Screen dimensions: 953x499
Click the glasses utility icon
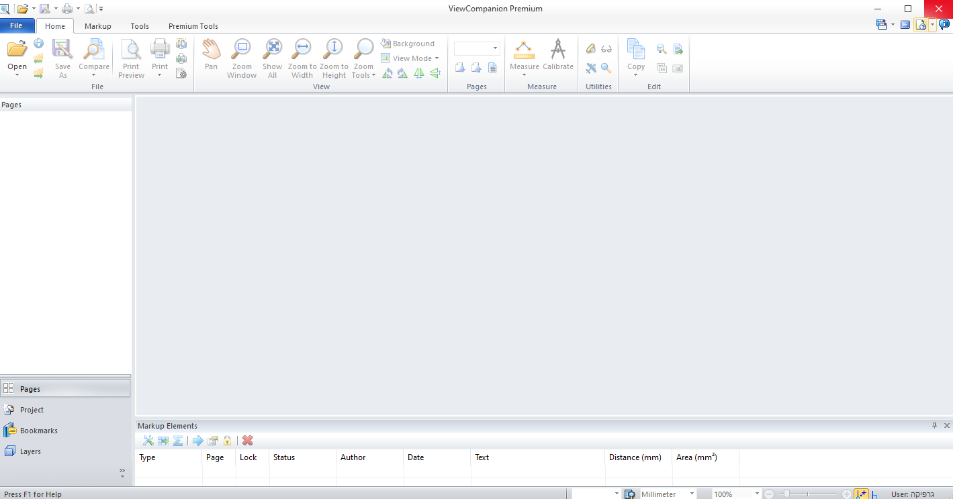pos(606,48)
